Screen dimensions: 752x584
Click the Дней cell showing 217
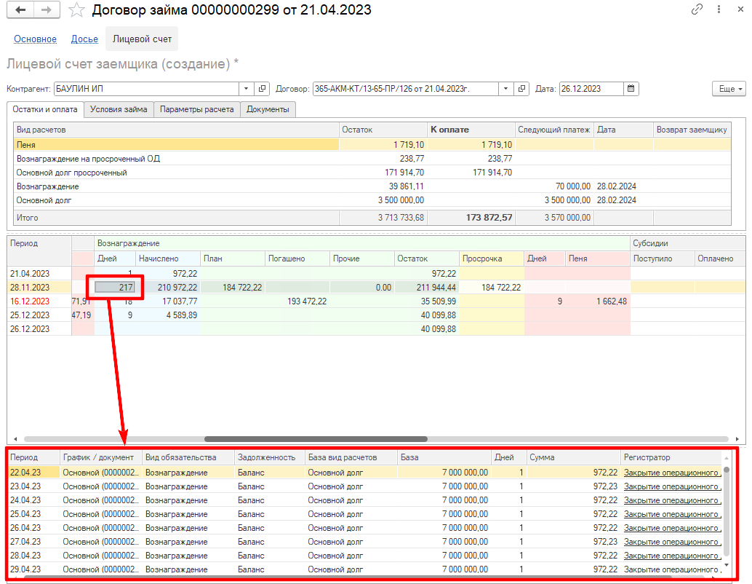115,287
